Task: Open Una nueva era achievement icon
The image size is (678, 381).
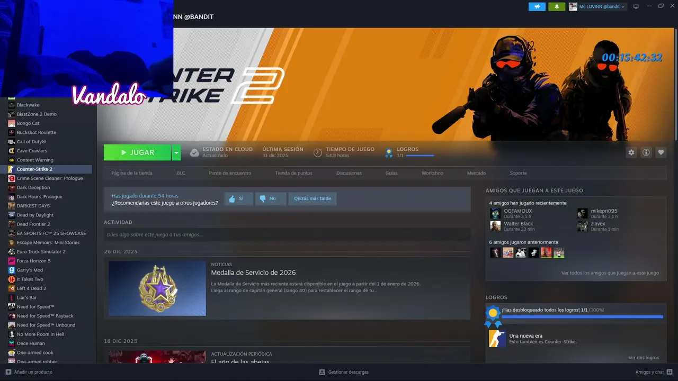Action: click(497, 339)
